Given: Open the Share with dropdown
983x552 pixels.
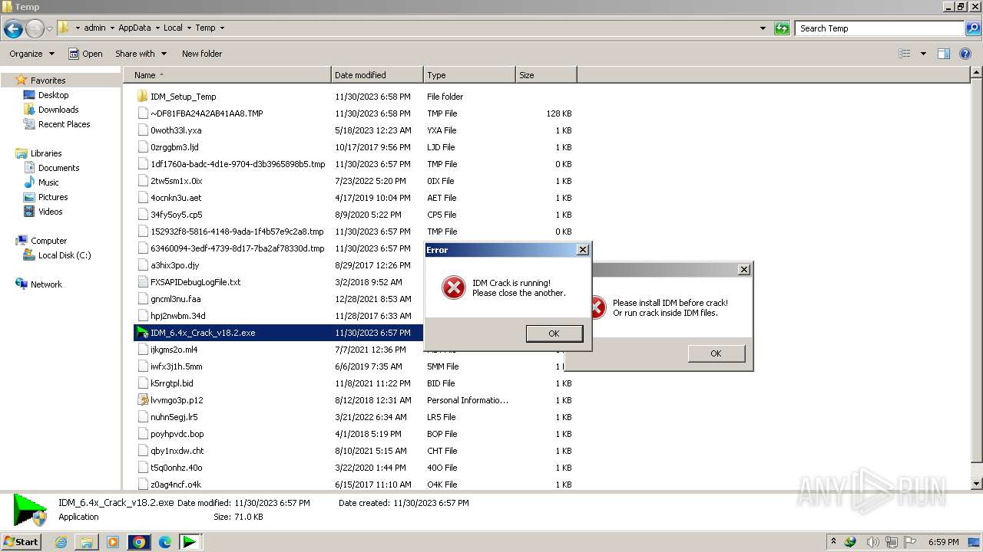Looking at the screenshot, I should (141, 54).
